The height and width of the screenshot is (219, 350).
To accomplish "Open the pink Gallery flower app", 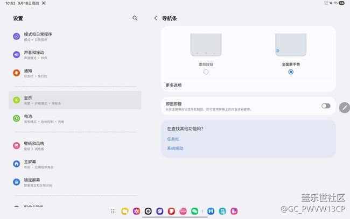I will 137,211.
